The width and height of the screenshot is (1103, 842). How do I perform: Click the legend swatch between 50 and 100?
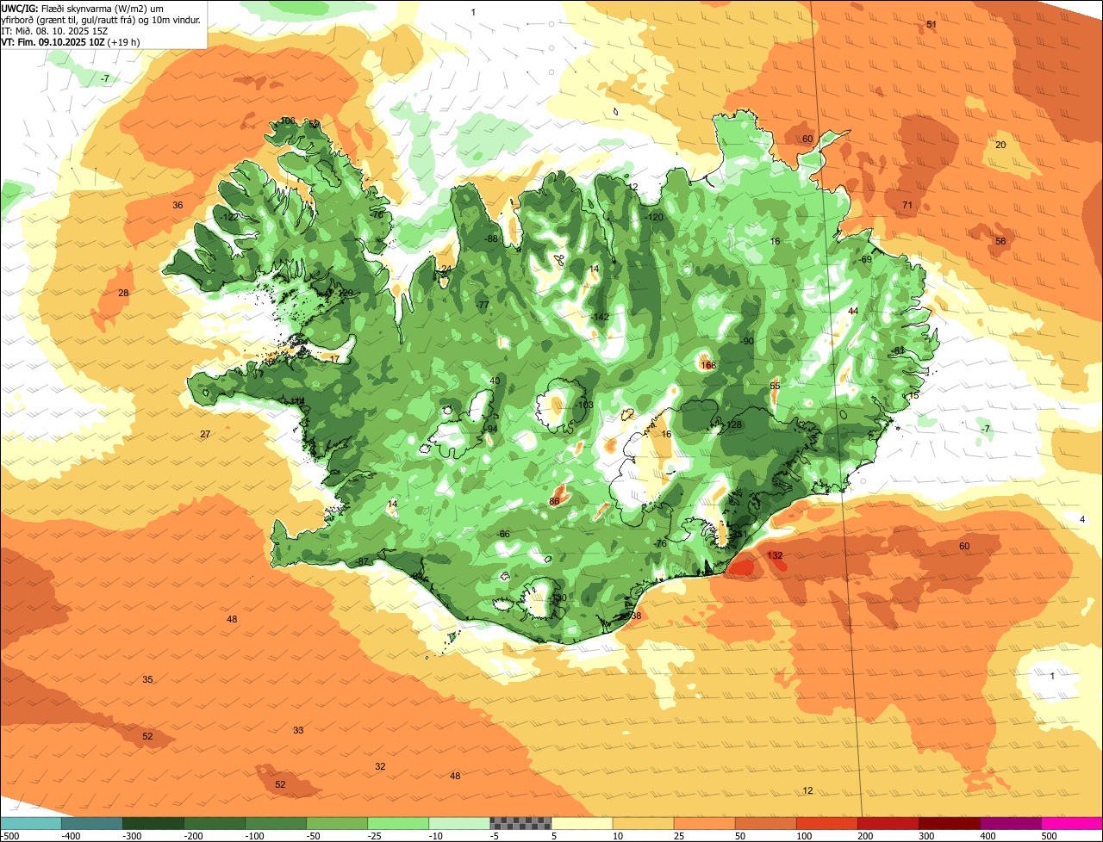click(765, 823)
